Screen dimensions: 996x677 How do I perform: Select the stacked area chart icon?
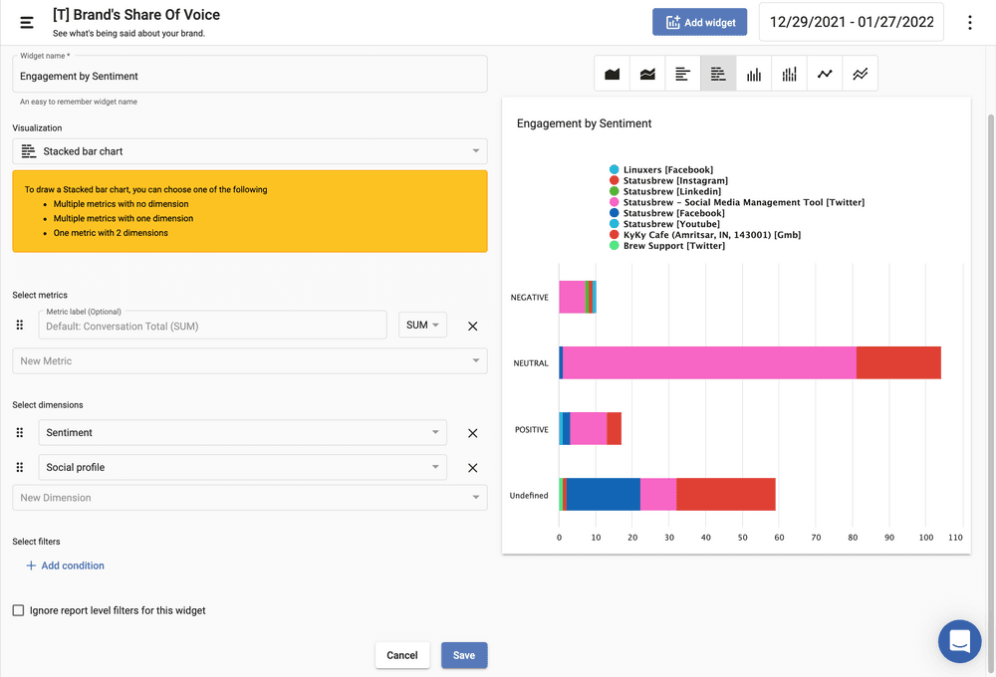[x=647, y=74]
